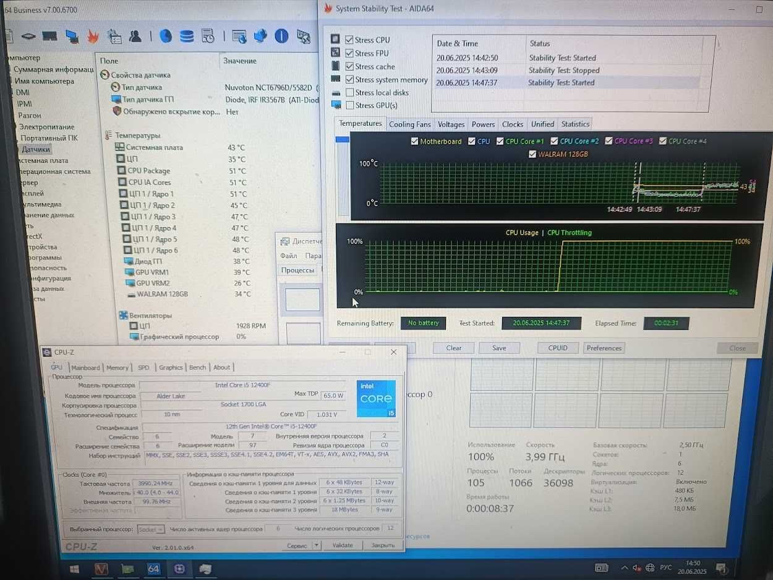Toggle the Stress CPU checkbox
The image size is (773, 580).
tap(349, 40)
